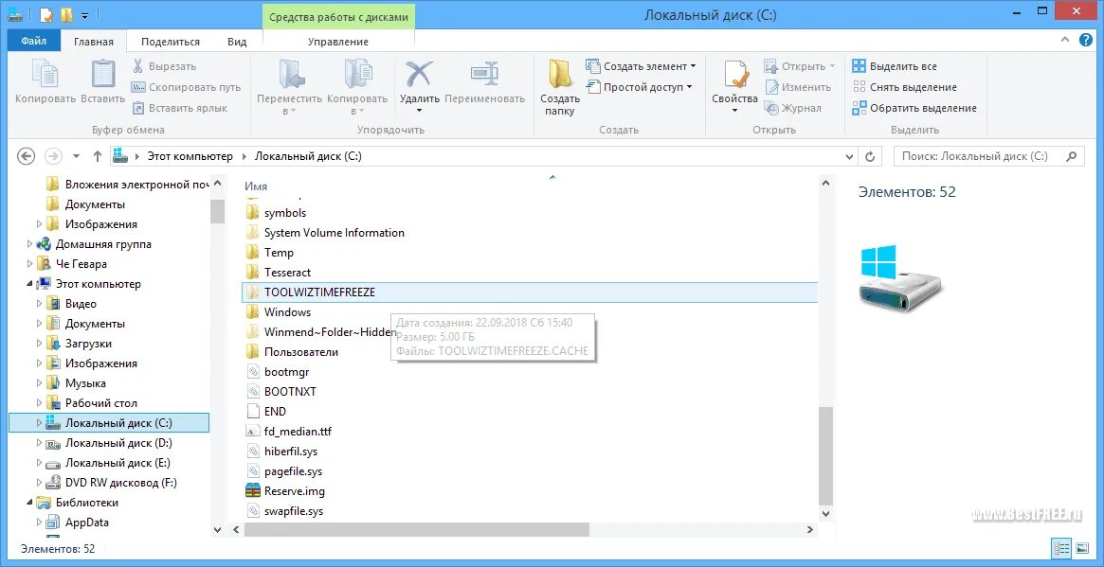Click Deselect (Снять выделение)
Image resolution: width=1104 pixels, height=567 pixels.
[905, 87]
